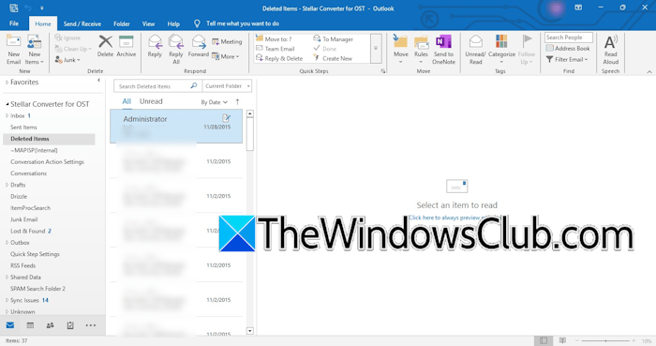This screenshot has width=656, height=346.
Task: Click in Search Deleted Items box
Action: 157,85
